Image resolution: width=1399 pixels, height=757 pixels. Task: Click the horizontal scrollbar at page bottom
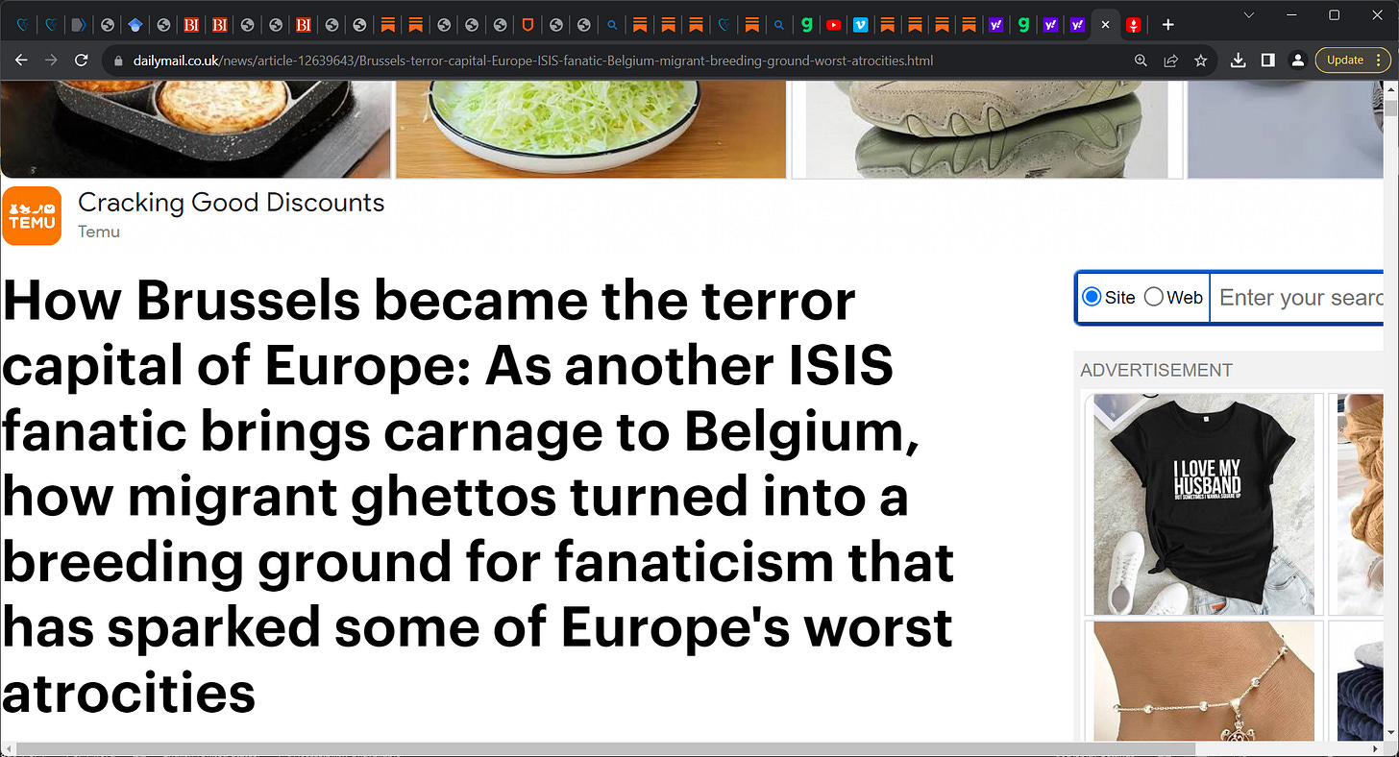coord(605,749)
